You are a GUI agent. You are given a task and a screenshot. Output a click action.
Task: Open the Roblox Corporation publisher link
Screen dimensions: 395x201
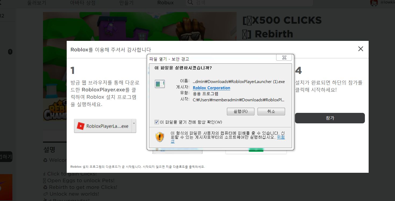click(211, 88)
